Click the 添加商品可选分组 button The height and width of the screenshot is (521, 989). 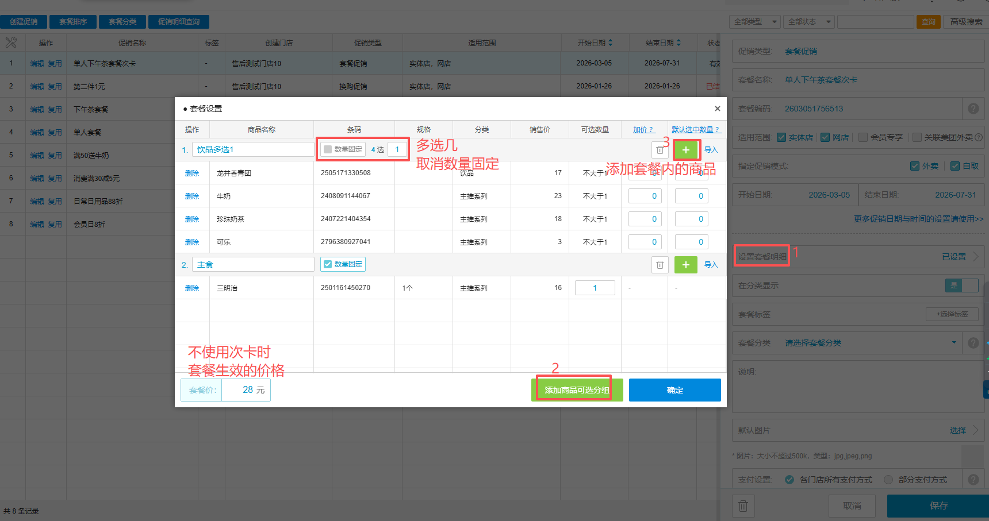tap(577, 390)
